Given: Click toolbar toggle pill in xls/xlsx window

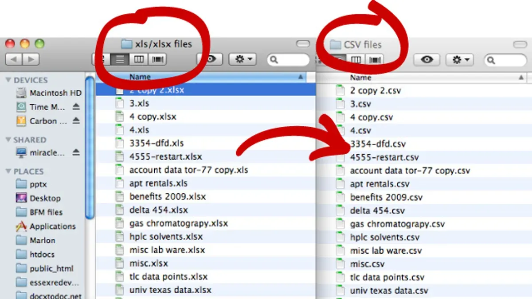Looking at the screenshot, I should tap(303, 43).
